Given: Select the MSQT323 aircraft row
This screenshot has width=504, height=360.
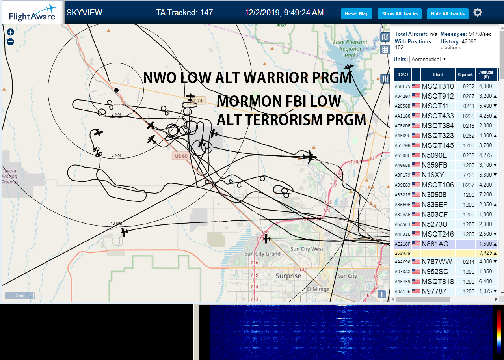Looking at the screenshot, I should point(447,135).
